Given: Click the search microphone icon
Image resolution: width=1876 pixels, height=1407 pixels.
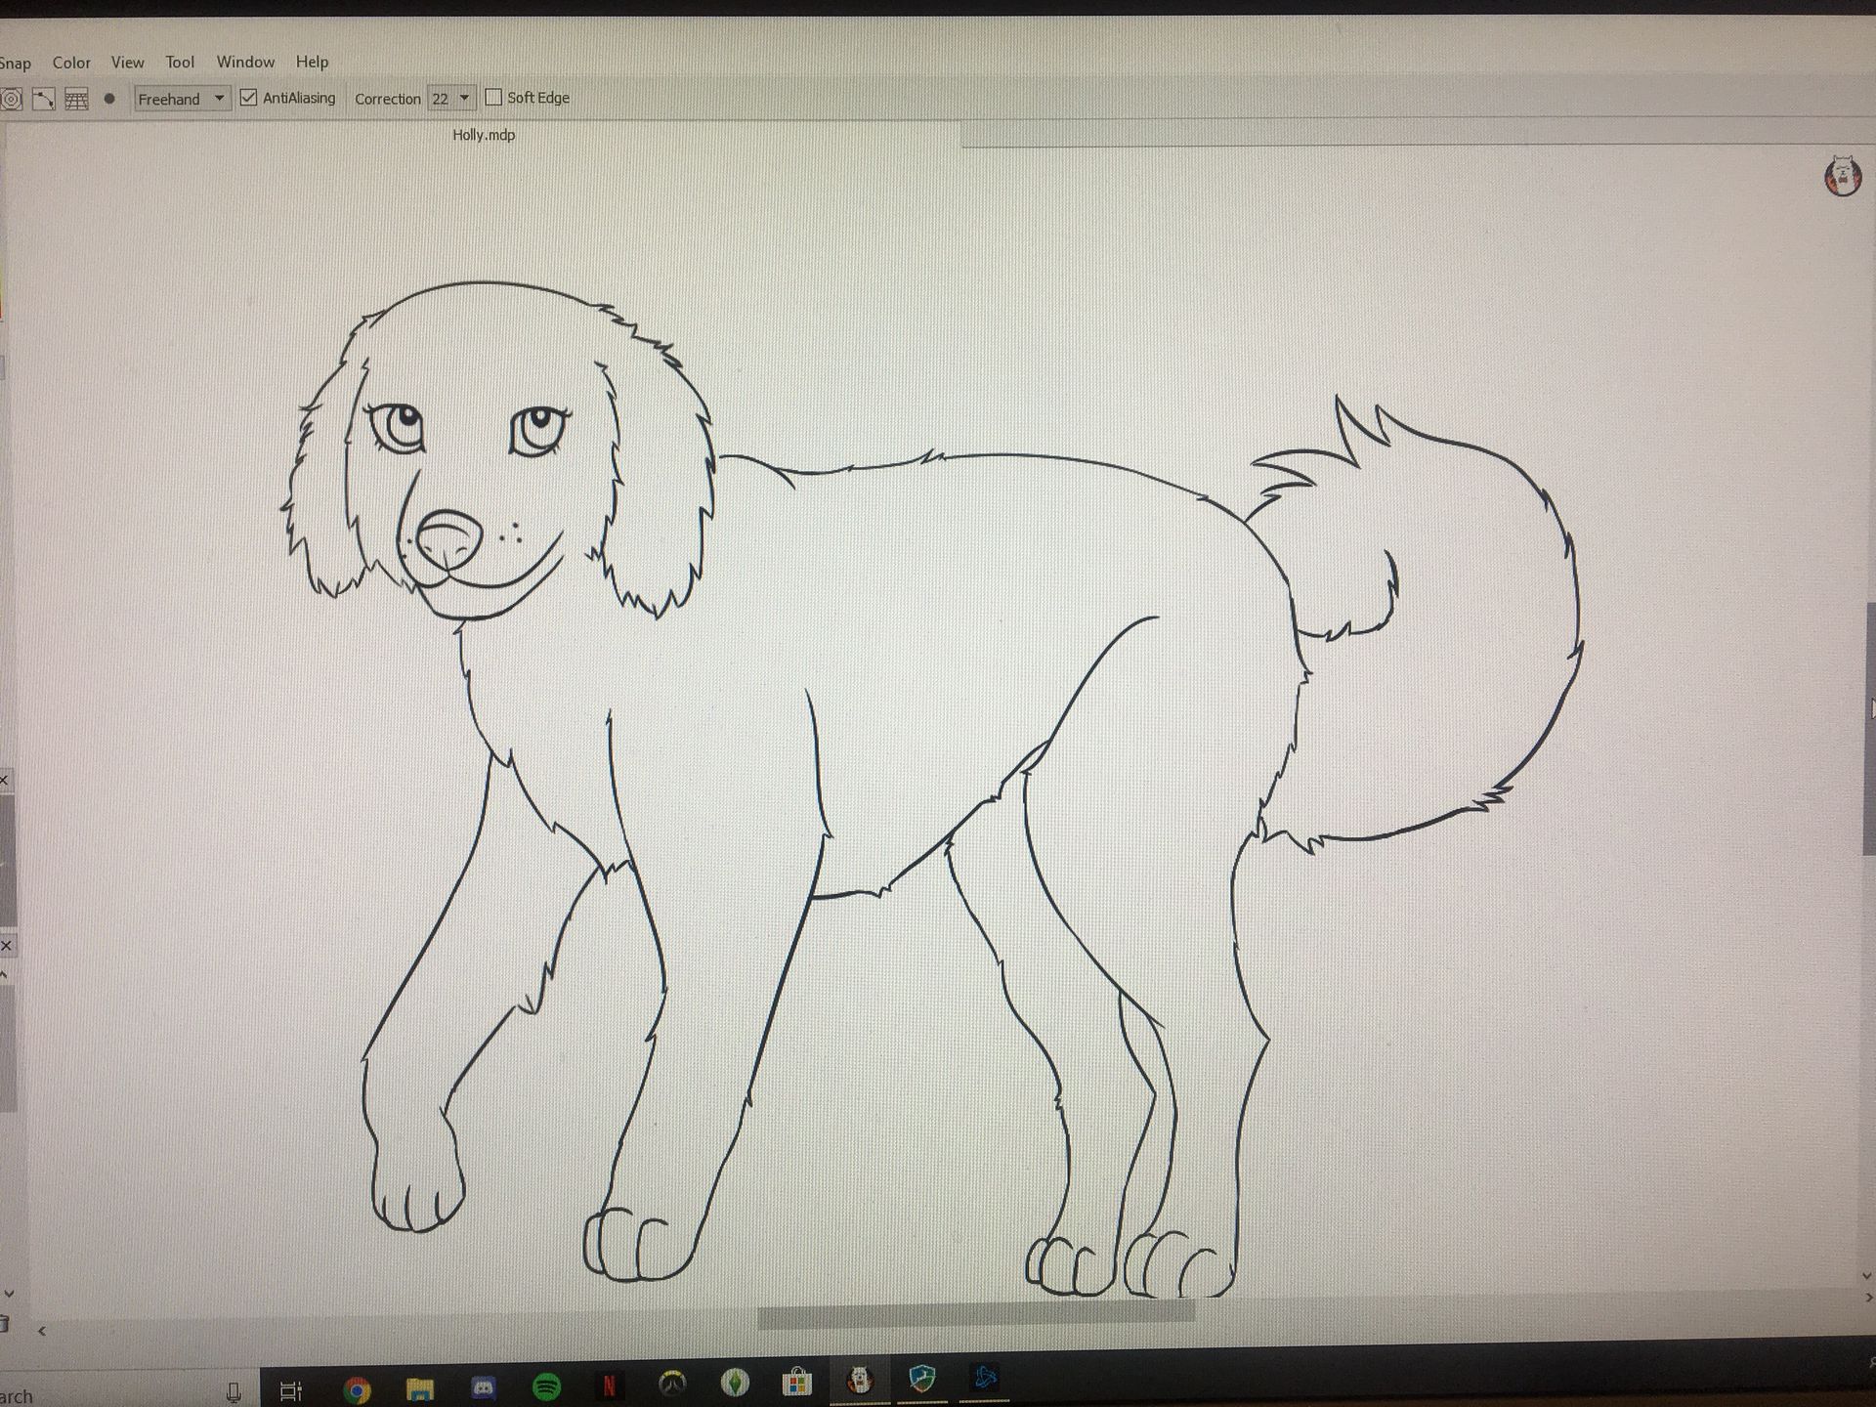Looking at the screenshot, I should tap(234, 1392).
